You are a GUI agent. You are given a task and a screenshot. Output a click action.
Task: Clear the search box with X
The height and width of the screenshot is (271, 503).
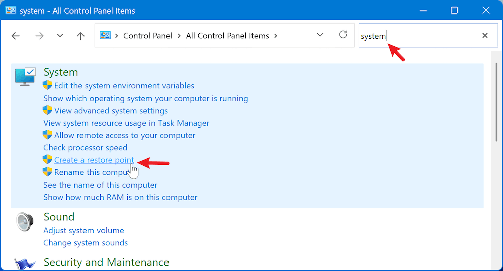coord(485,35)
